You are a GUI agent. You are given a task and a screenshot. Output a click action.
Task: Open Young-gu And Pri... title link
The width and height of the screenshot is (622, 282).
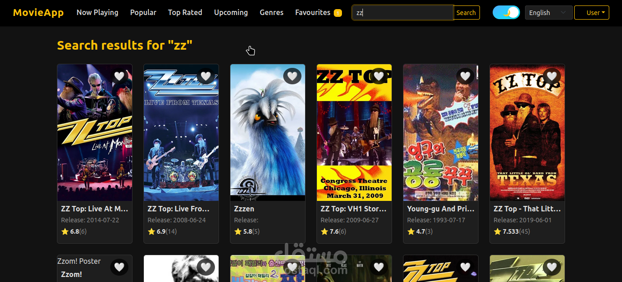[x=441, y=209]
